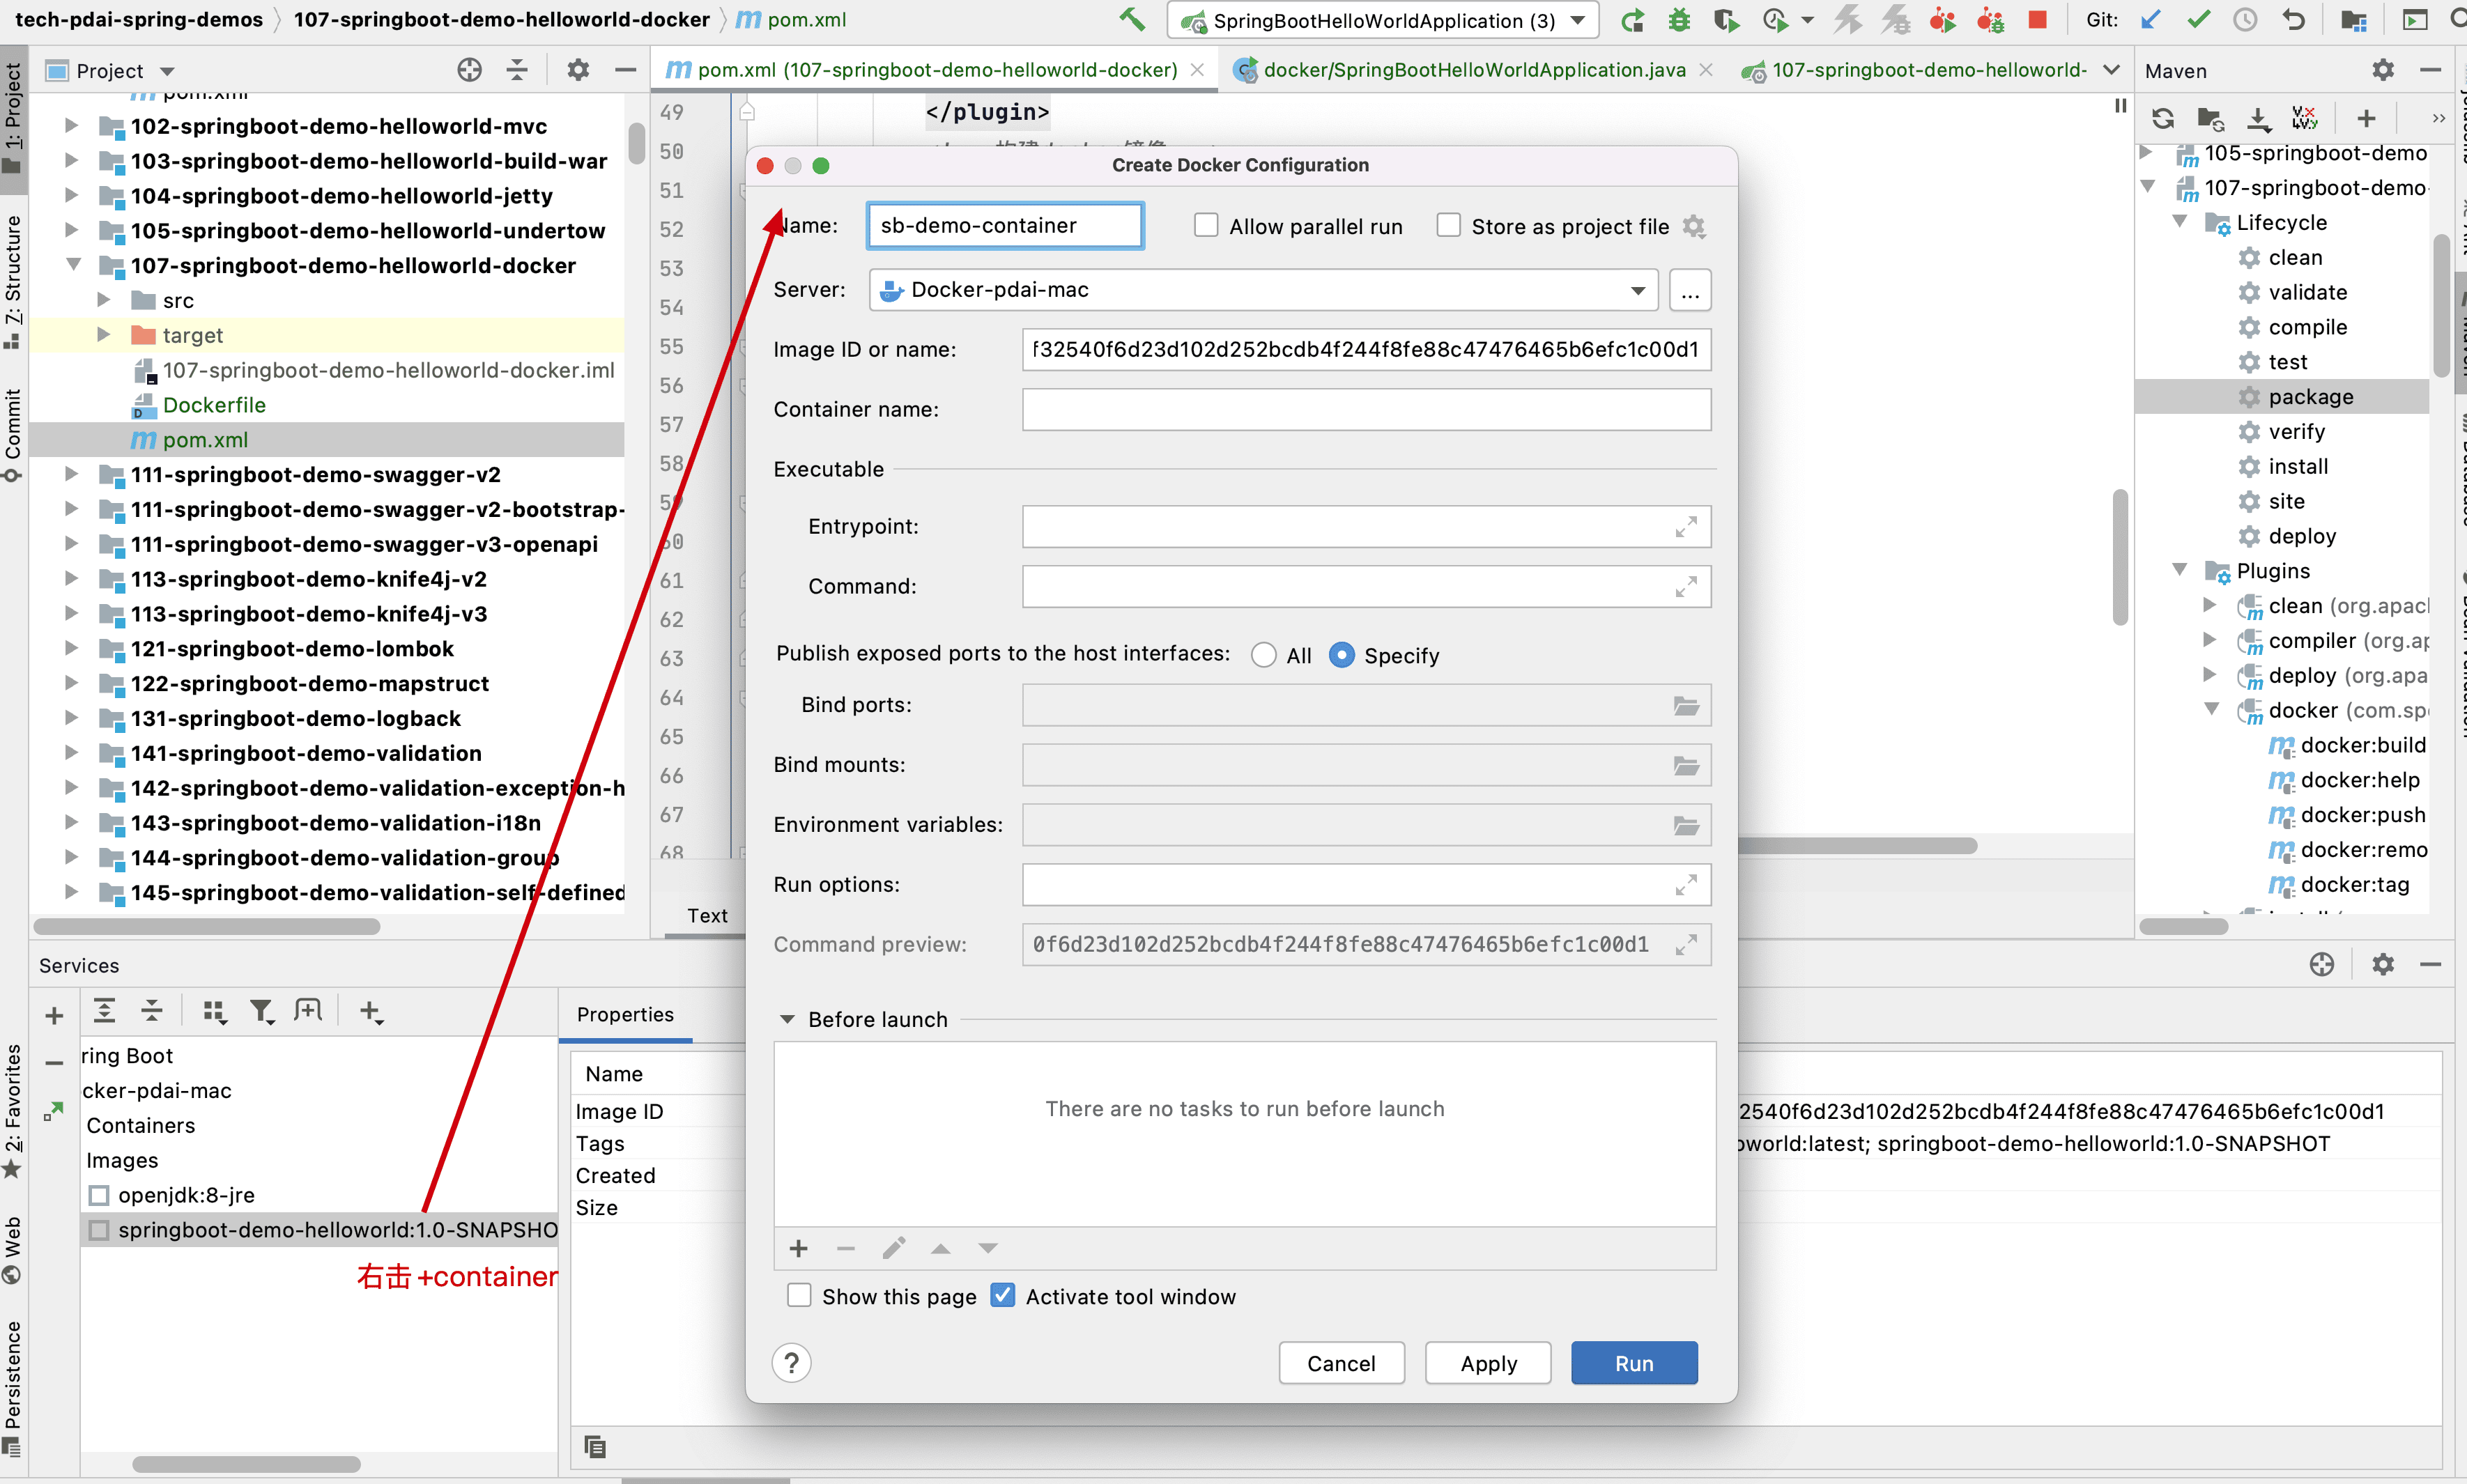Click Git update project arrow icon

[2150, 20]
